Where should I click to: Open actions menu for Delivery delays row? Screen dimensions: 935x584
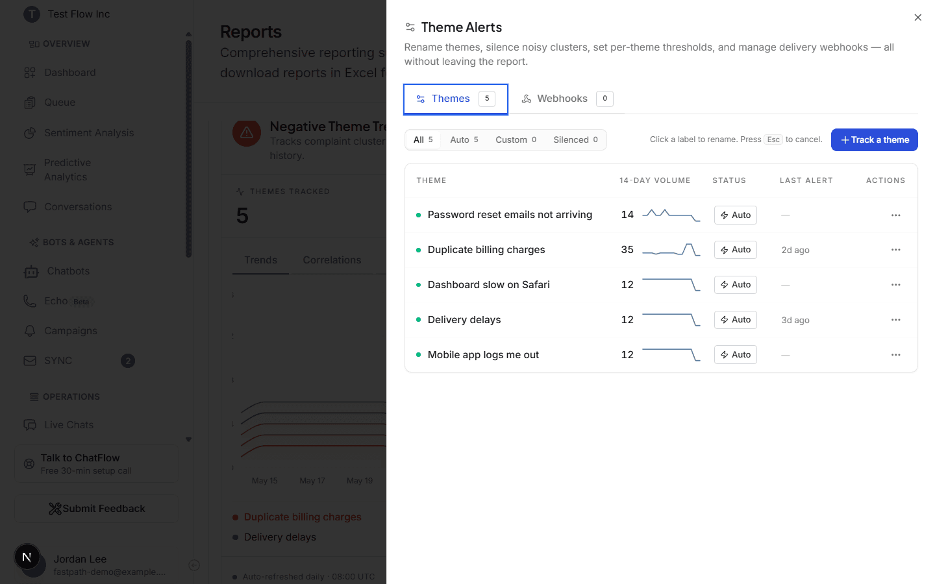pyautogui.click(x=895, y=320)
